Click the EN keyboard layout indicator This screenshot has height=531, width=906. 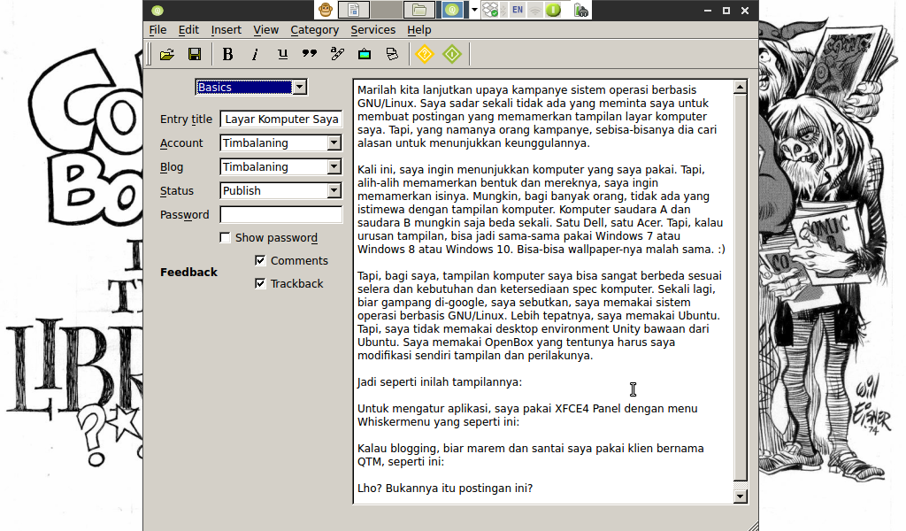(517, 10)
